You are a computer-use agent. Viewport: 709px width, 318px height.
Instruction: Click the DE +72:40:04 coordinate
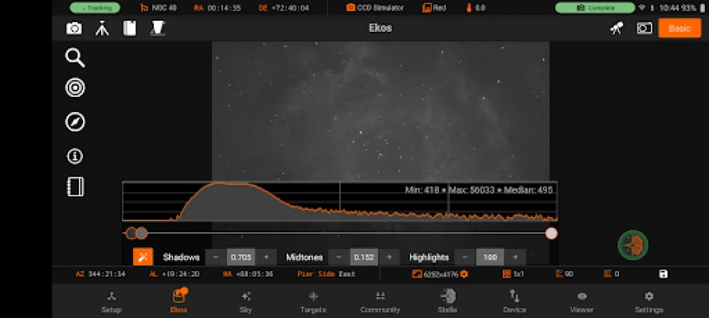point(284,8)
